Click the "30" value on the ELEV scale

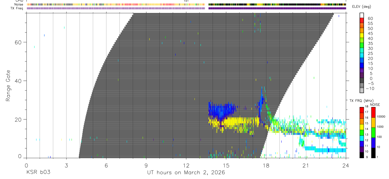pyautogui.click(x=370, y=49)
